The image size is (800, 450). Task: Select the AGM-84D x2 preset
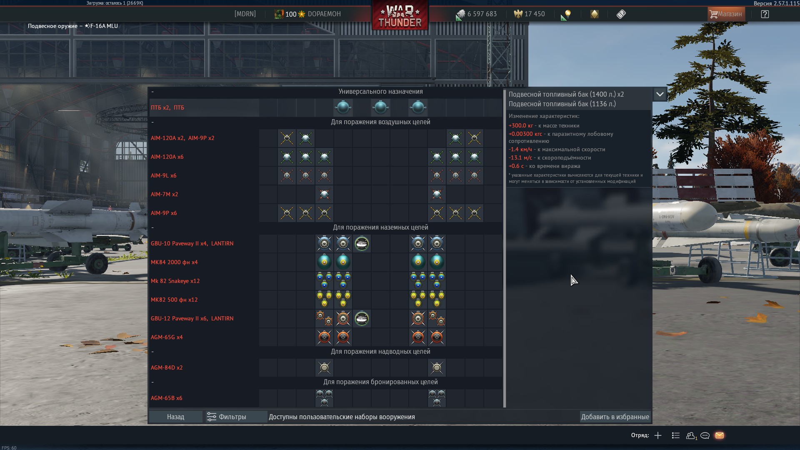click(326, 367)
